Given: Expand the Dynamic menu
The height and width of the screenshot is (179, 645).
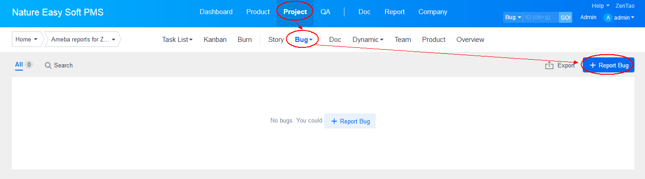Looking at the screenshot, I should pos(368,40).
